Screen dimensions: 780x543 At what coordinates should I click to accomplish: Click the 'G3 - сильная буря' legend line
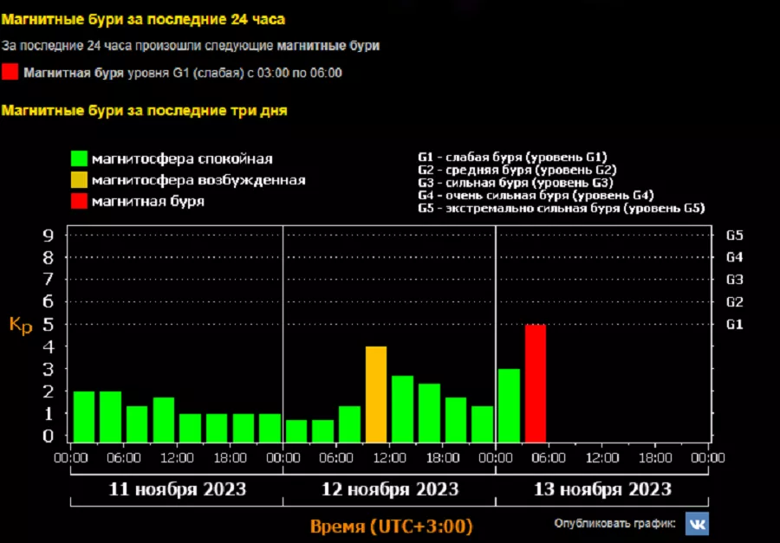515,183
